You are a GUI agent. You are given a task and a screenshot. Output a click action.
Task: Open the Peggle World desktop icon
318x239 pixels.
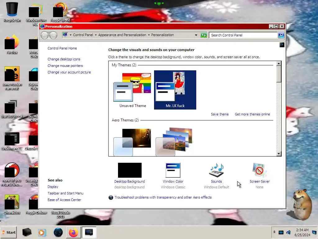point(60,12)
